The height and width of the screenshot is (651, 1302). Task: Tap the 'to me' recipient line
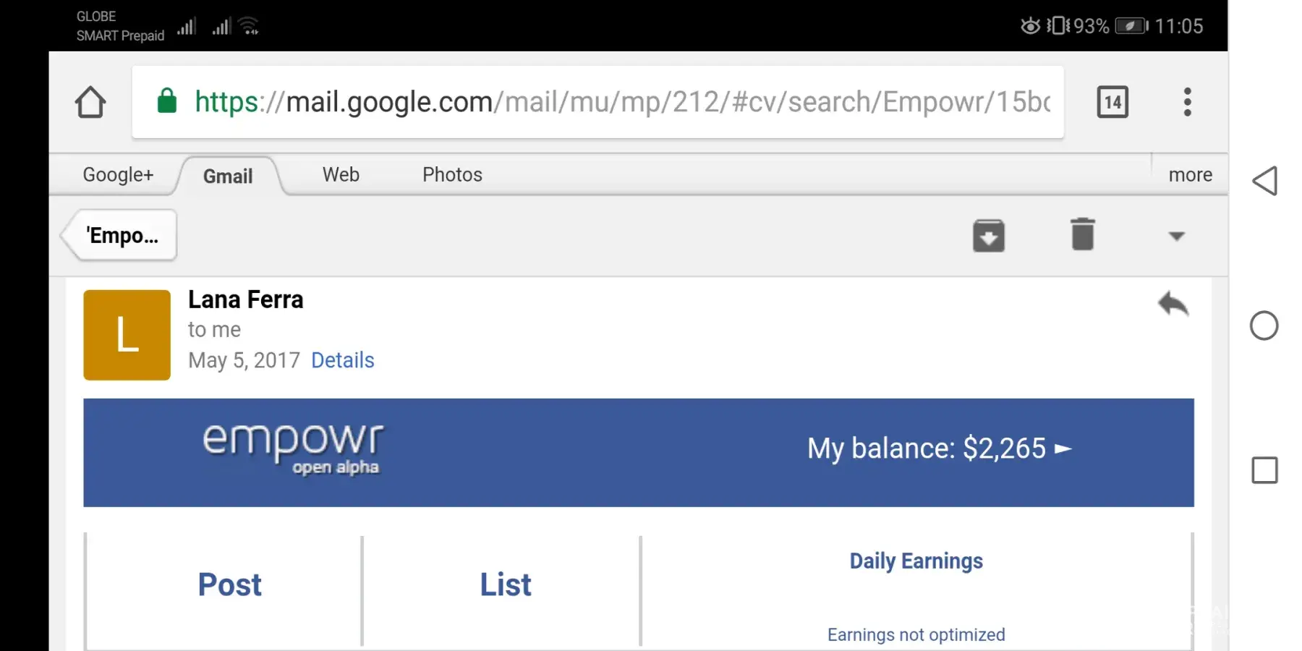214,330
